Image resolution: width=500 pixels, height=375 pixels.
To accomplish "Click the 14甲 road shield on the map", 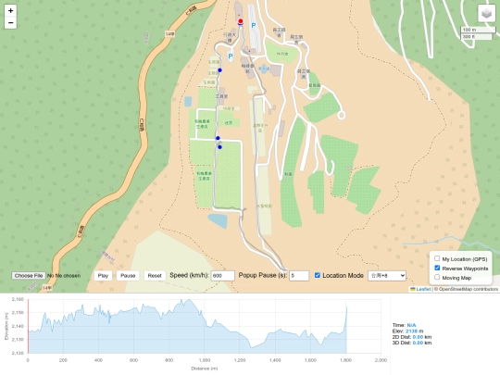I will tap(170, 34).
